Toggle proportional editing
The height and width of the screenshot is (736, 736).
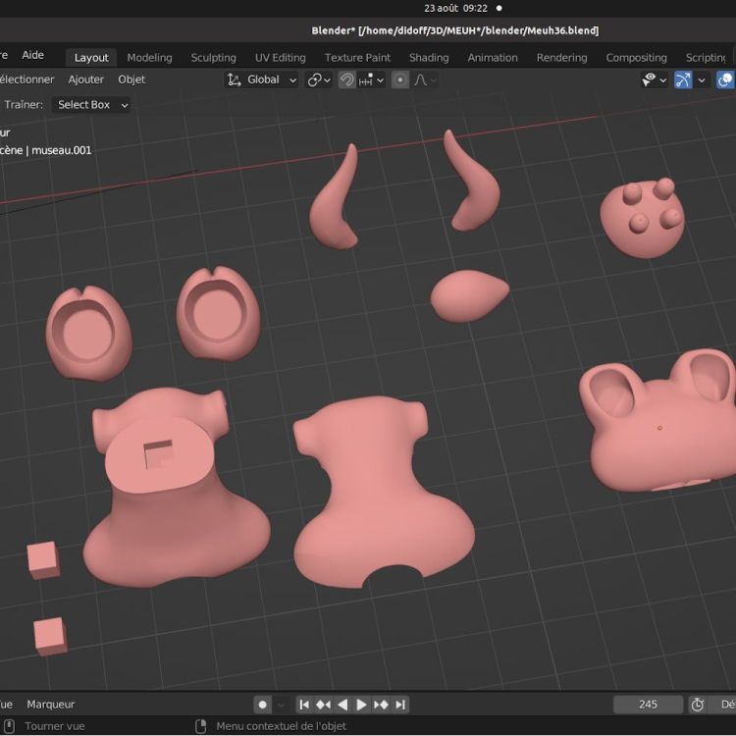pos(400,79)
